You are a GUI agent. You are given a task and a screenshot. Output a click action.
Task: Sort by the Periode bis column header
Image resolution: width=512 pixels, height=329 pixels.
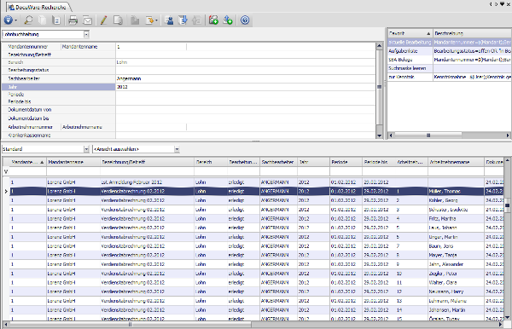pyautogui.click(x=379, y=162)
